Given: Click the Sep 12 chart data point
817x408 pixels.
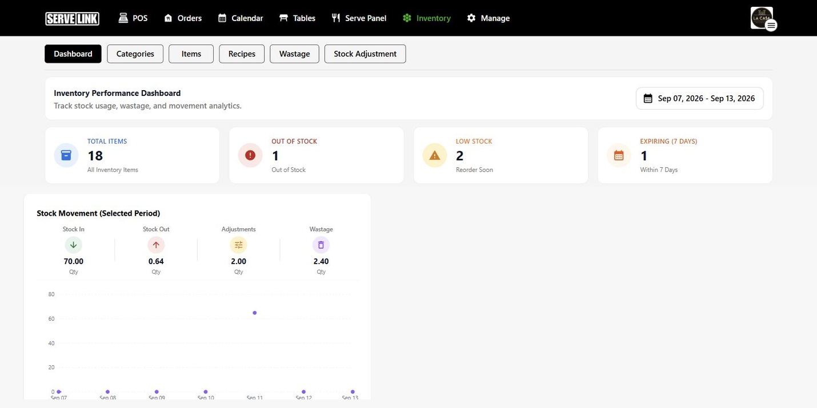Looking at the screenshot, I should pyautogui.click(x=303, y=392).
